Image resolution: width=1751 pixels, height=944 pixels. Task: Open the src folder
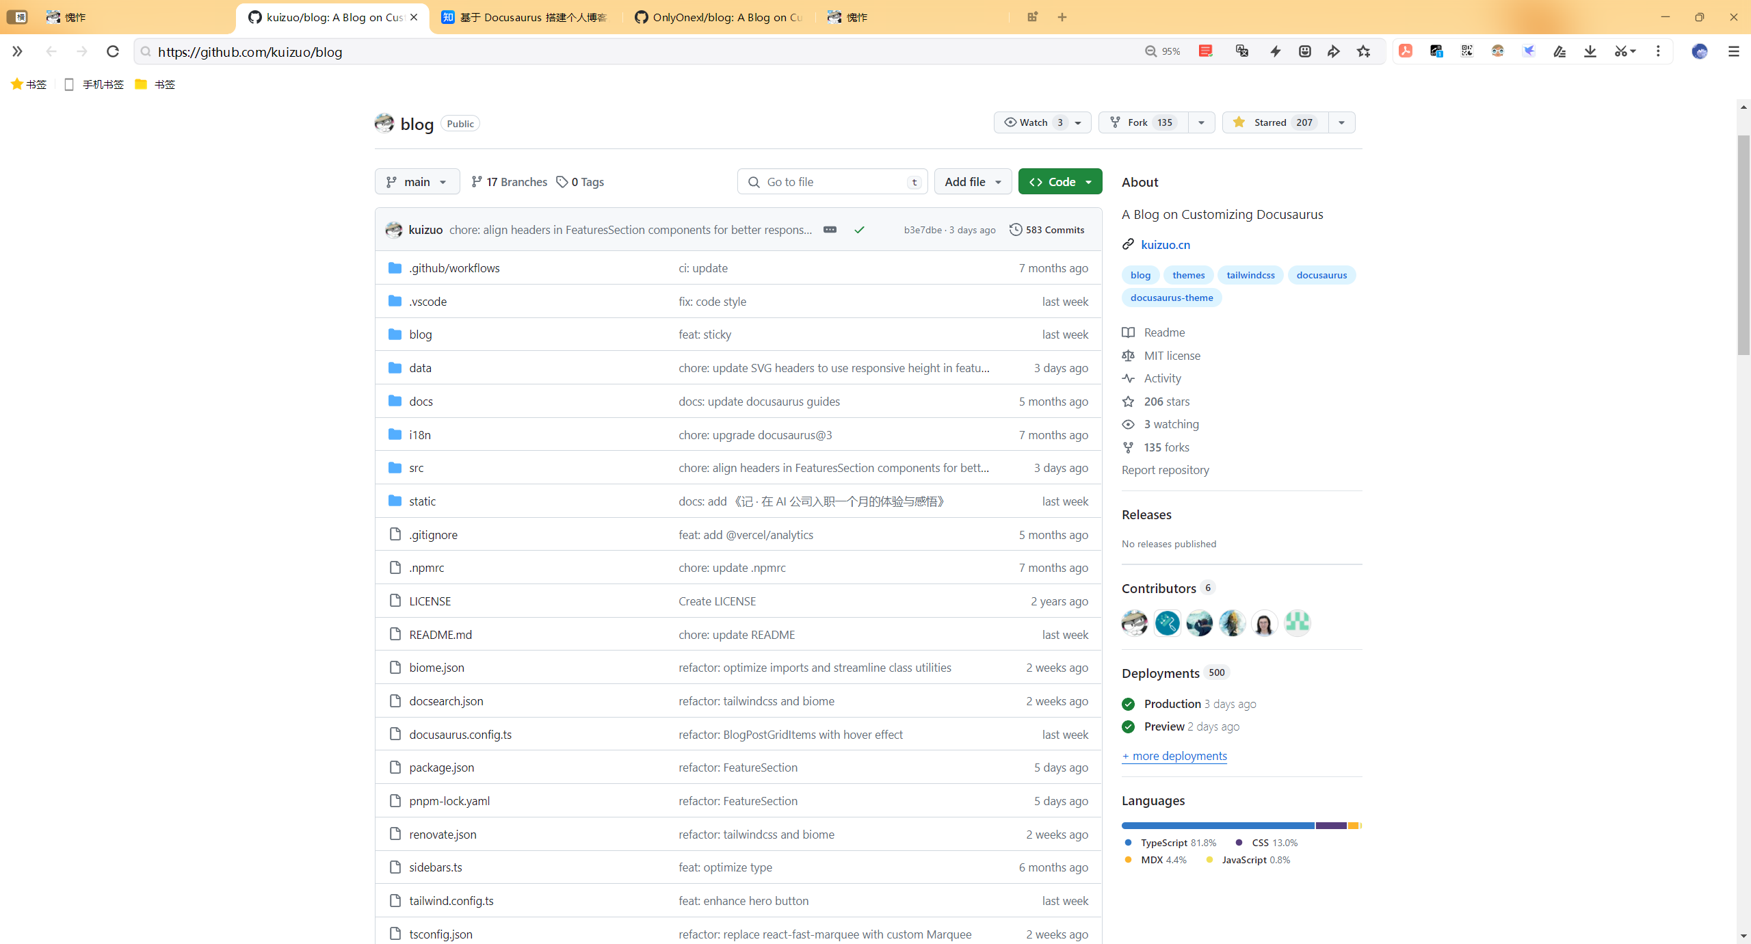(416, 468)
